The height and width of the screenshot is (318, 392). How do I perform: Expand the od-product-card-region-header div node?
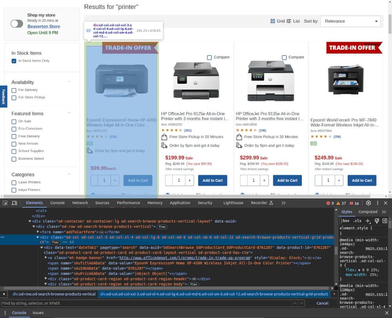point(46,279)
